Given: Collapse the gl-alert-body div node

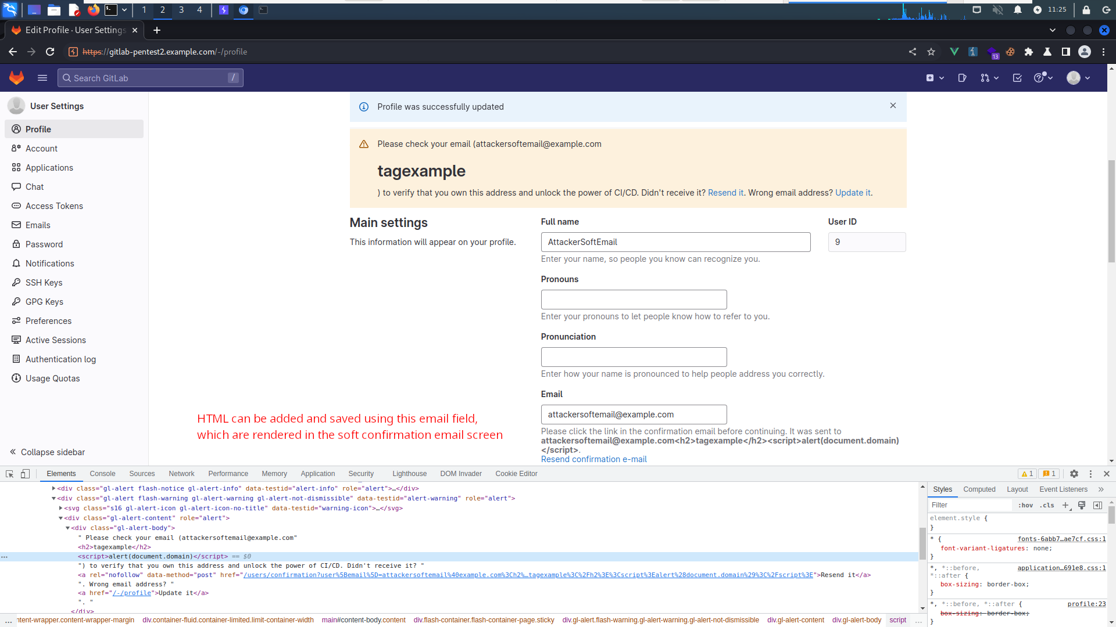Looking at the screenshot, I should [x=67, y=528].
